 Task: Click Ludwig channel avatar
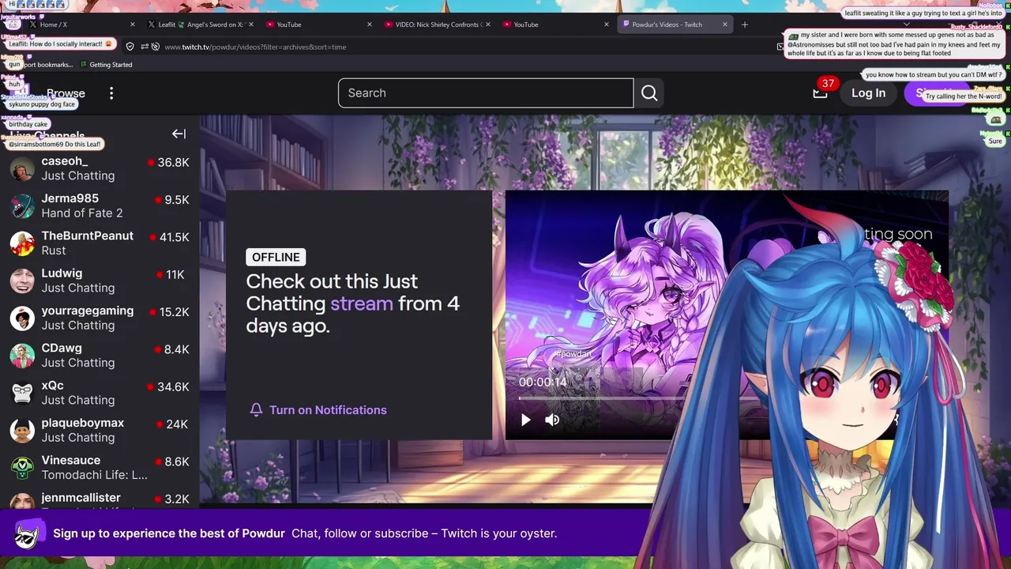22,281
